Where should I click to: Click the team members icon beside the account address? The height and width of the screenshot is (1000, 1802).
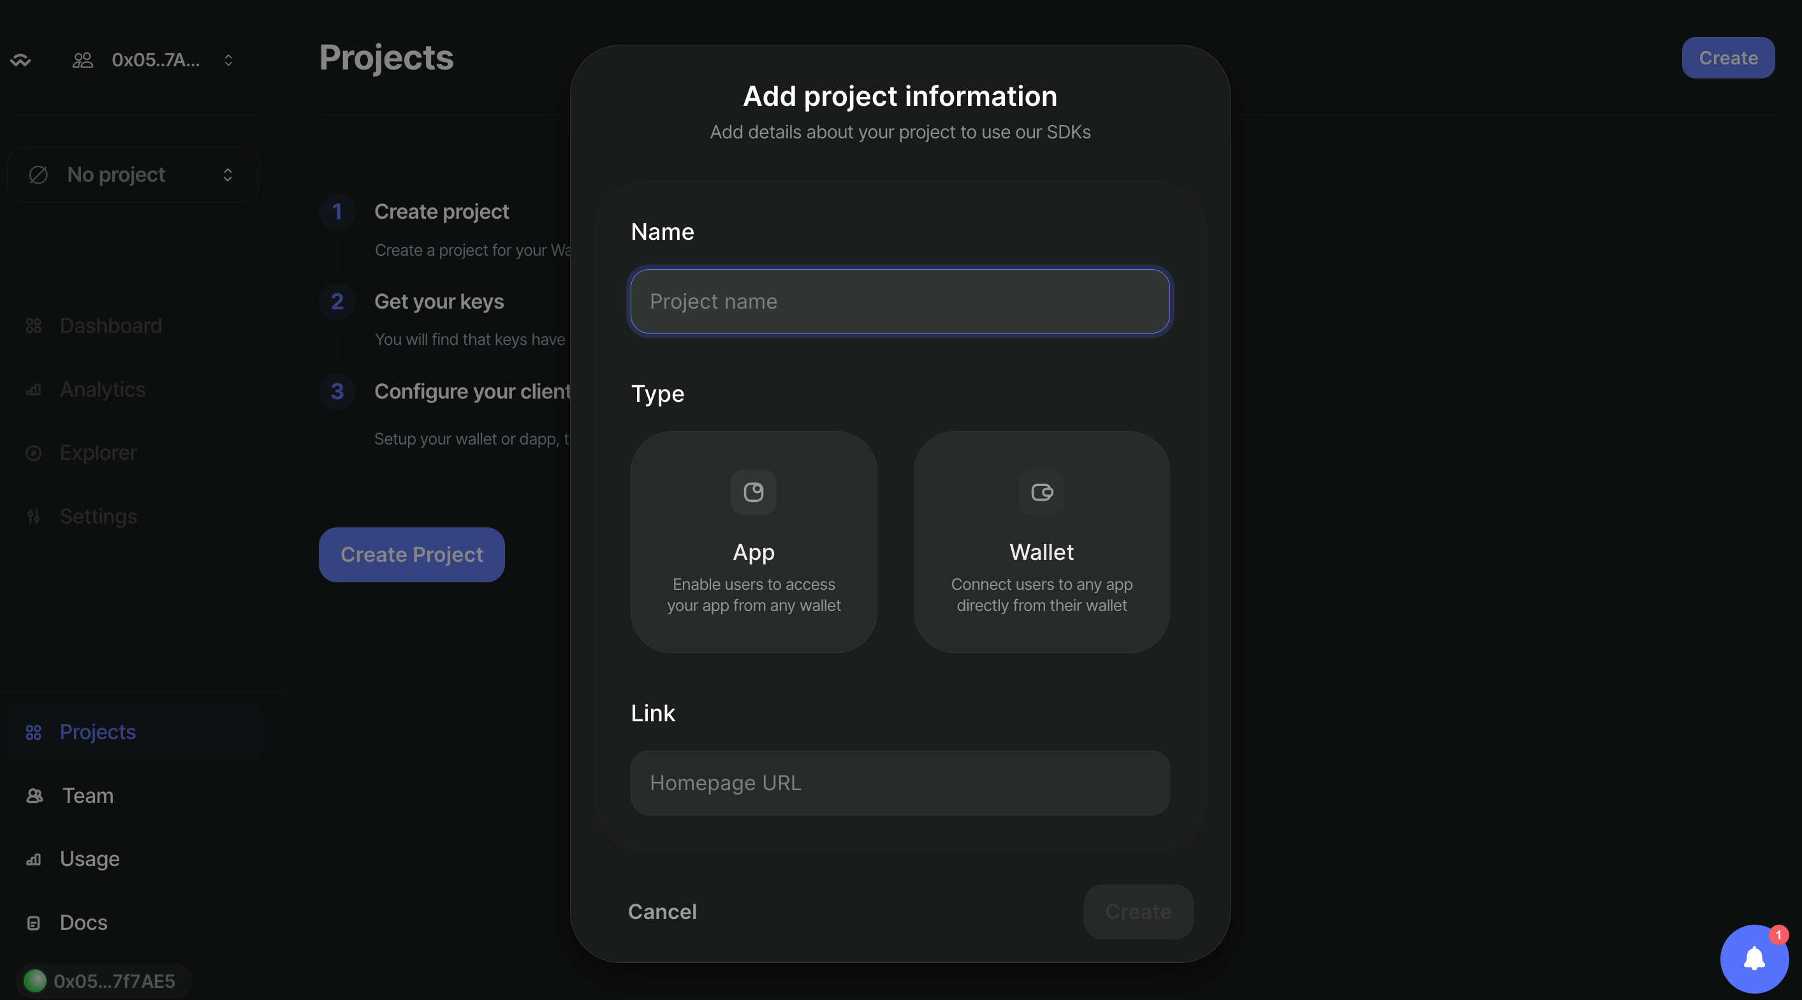point(81,59)
